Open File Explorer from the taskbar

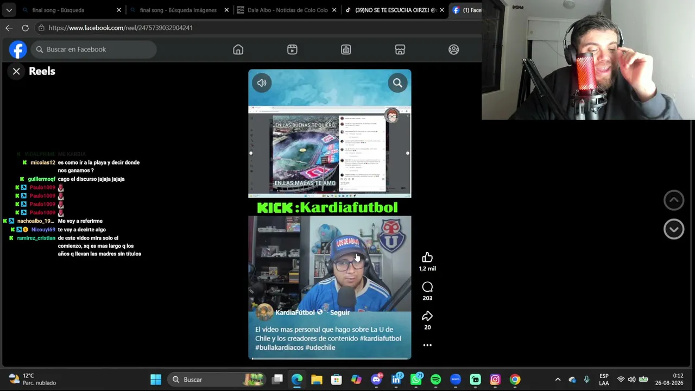pos(317,380)
